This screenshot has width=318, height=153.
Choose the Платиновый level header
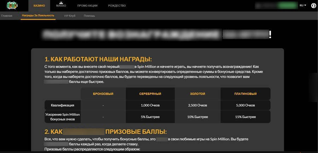coord(245,94)
